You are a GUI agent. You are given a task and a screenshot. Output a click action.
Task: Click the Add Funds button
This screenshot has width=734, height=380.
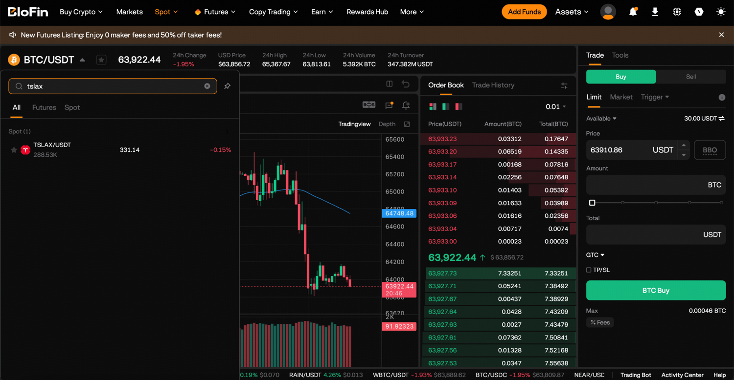pos(524,12)
